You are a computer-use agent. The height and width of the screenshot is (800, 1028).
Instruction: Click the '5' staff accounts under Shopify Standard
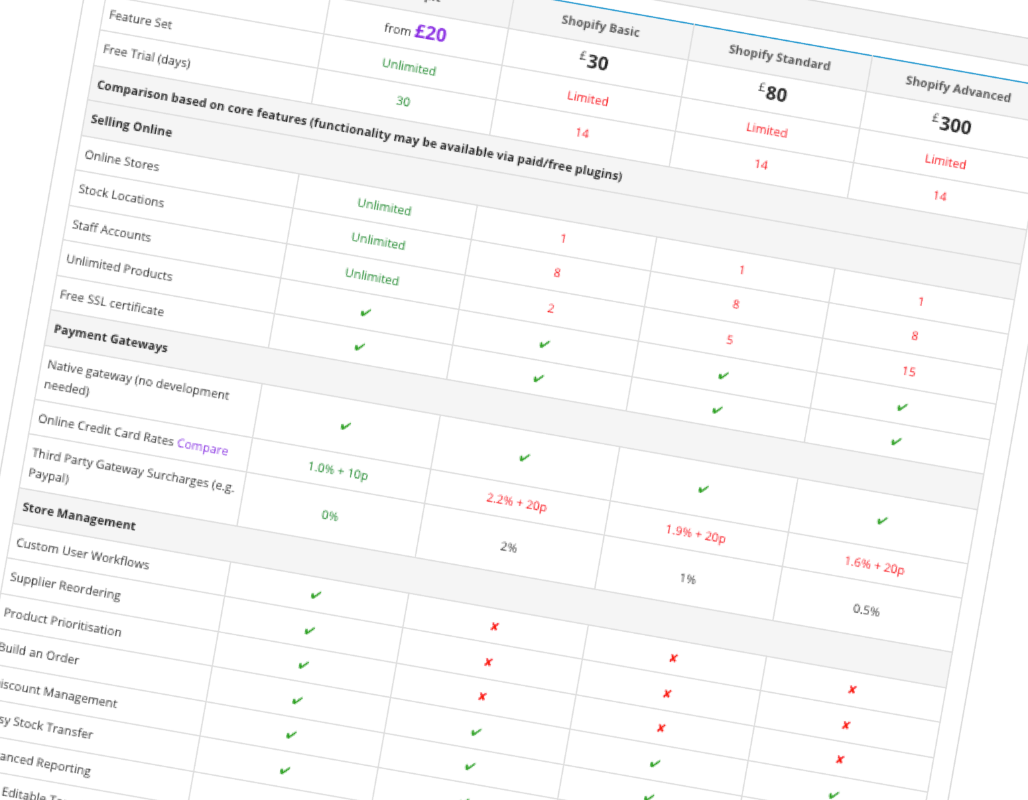tap(730, 340)
